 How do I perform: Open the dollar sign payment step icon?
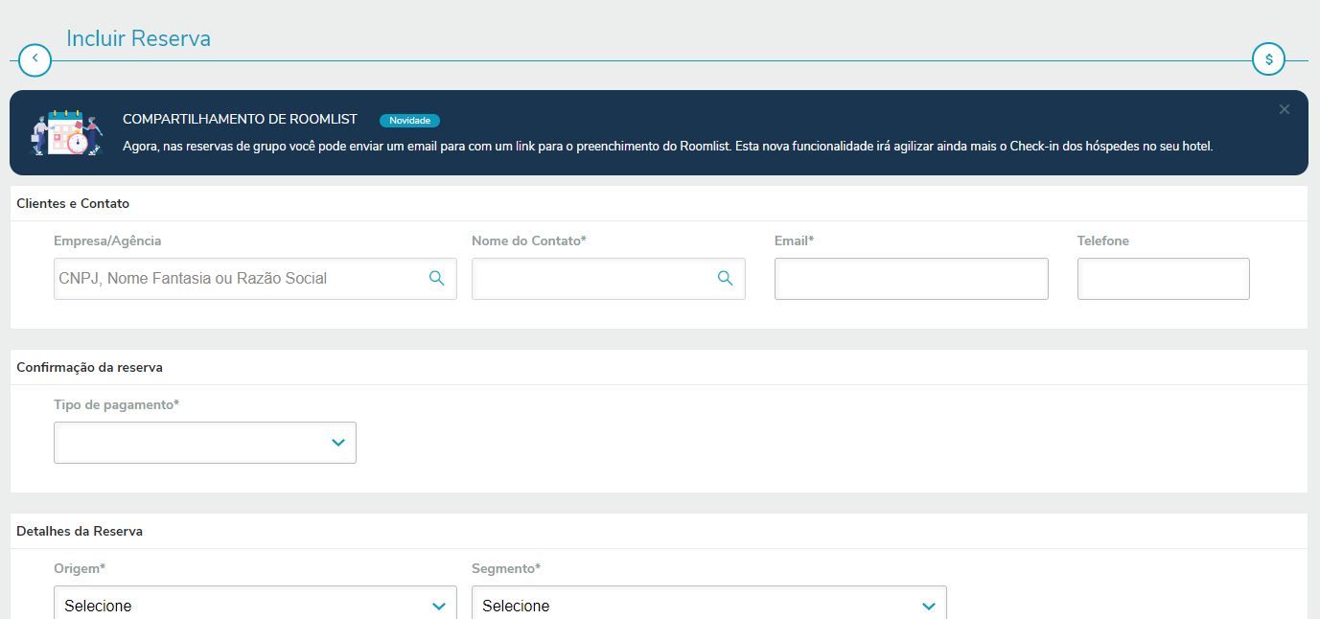(x=1268, y=59)
